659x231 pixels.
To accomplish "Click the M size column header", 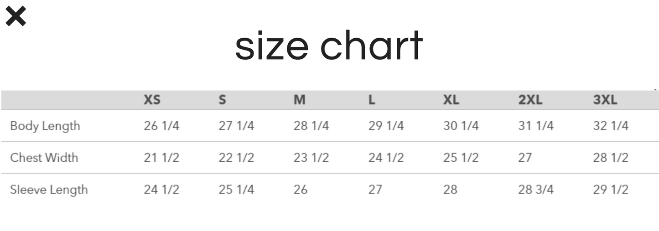I will pos(299,100).
